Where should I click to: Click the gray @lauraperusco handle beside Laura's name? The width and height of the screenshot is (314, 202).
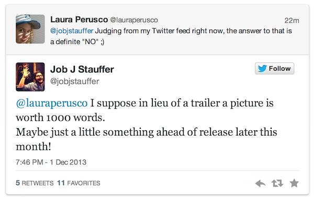click(134, 20)
